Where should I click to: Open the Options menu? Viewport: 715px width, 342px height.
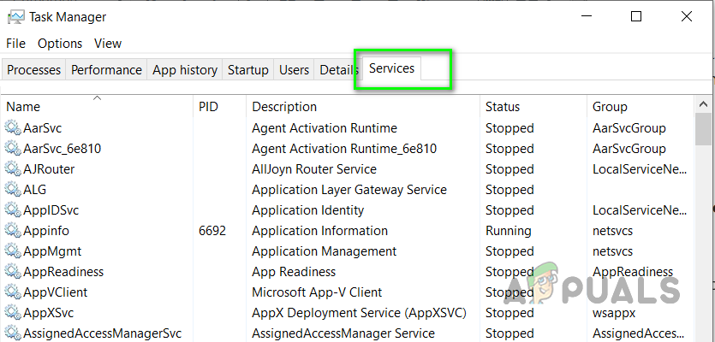point(60,44)
